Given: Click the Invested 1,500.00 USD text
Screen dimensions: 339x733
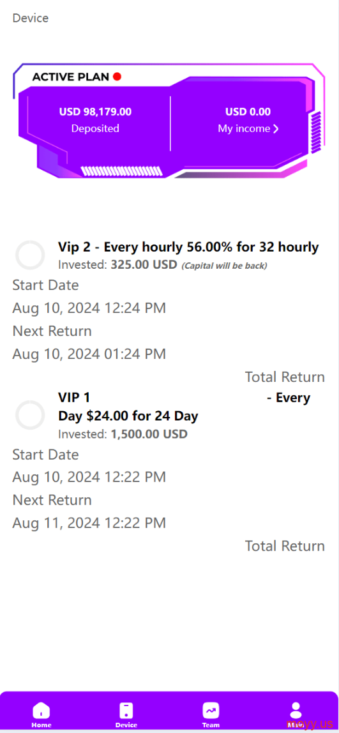Looking at the screenshot, I should pyautogui.click(x=123, y=434).
